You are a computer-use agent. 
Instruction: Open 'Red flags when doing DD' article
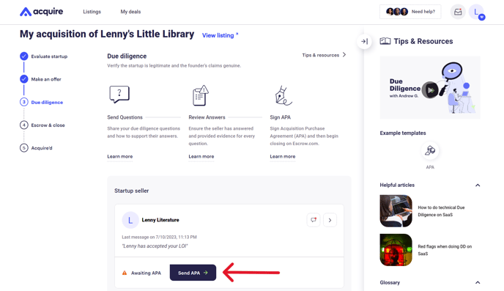coord(445,250)
